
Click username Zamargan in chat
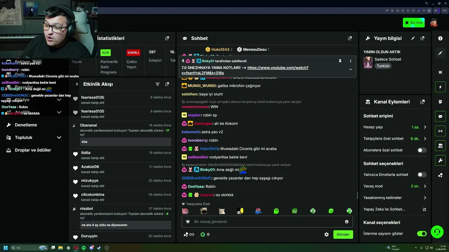(203, 124)
